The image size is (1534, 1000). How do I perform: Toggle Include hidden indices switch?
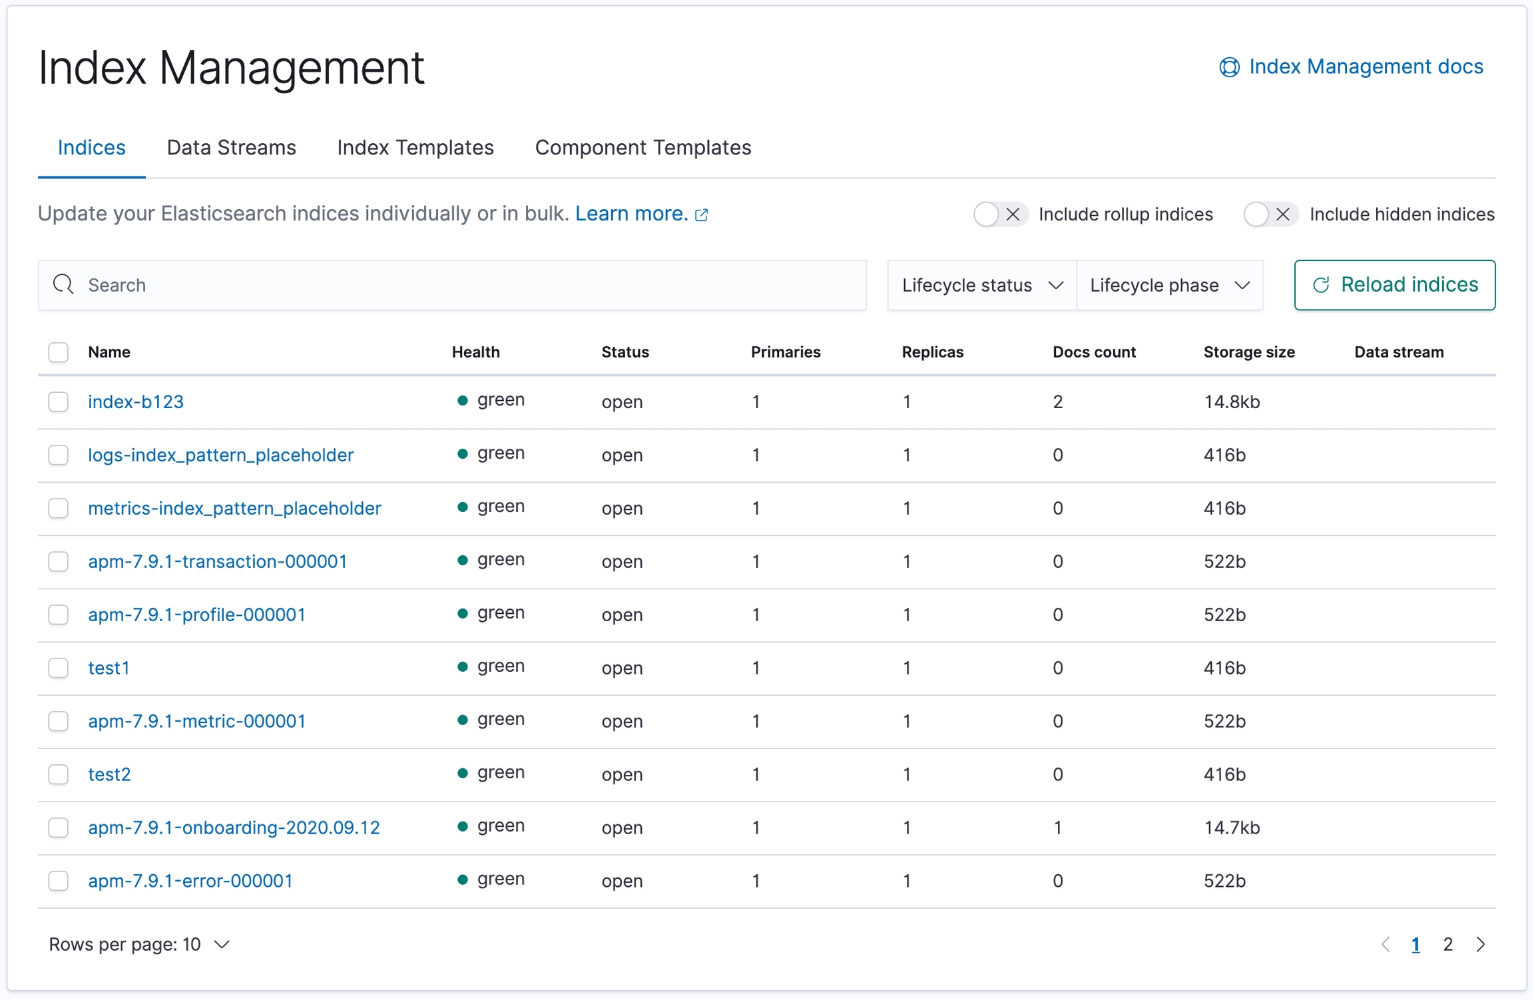pos(1270,214)
